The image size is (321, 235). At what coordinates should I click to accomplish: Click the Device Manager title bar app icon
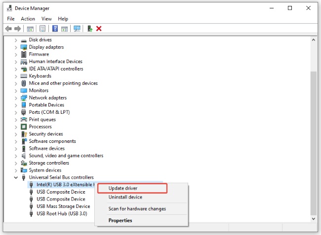[9, 8]
